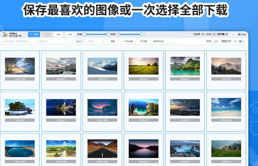This screenshot has height=166, width=258.
Task: Select the desert highway road thumbnail
Action: tap(102, 149)
